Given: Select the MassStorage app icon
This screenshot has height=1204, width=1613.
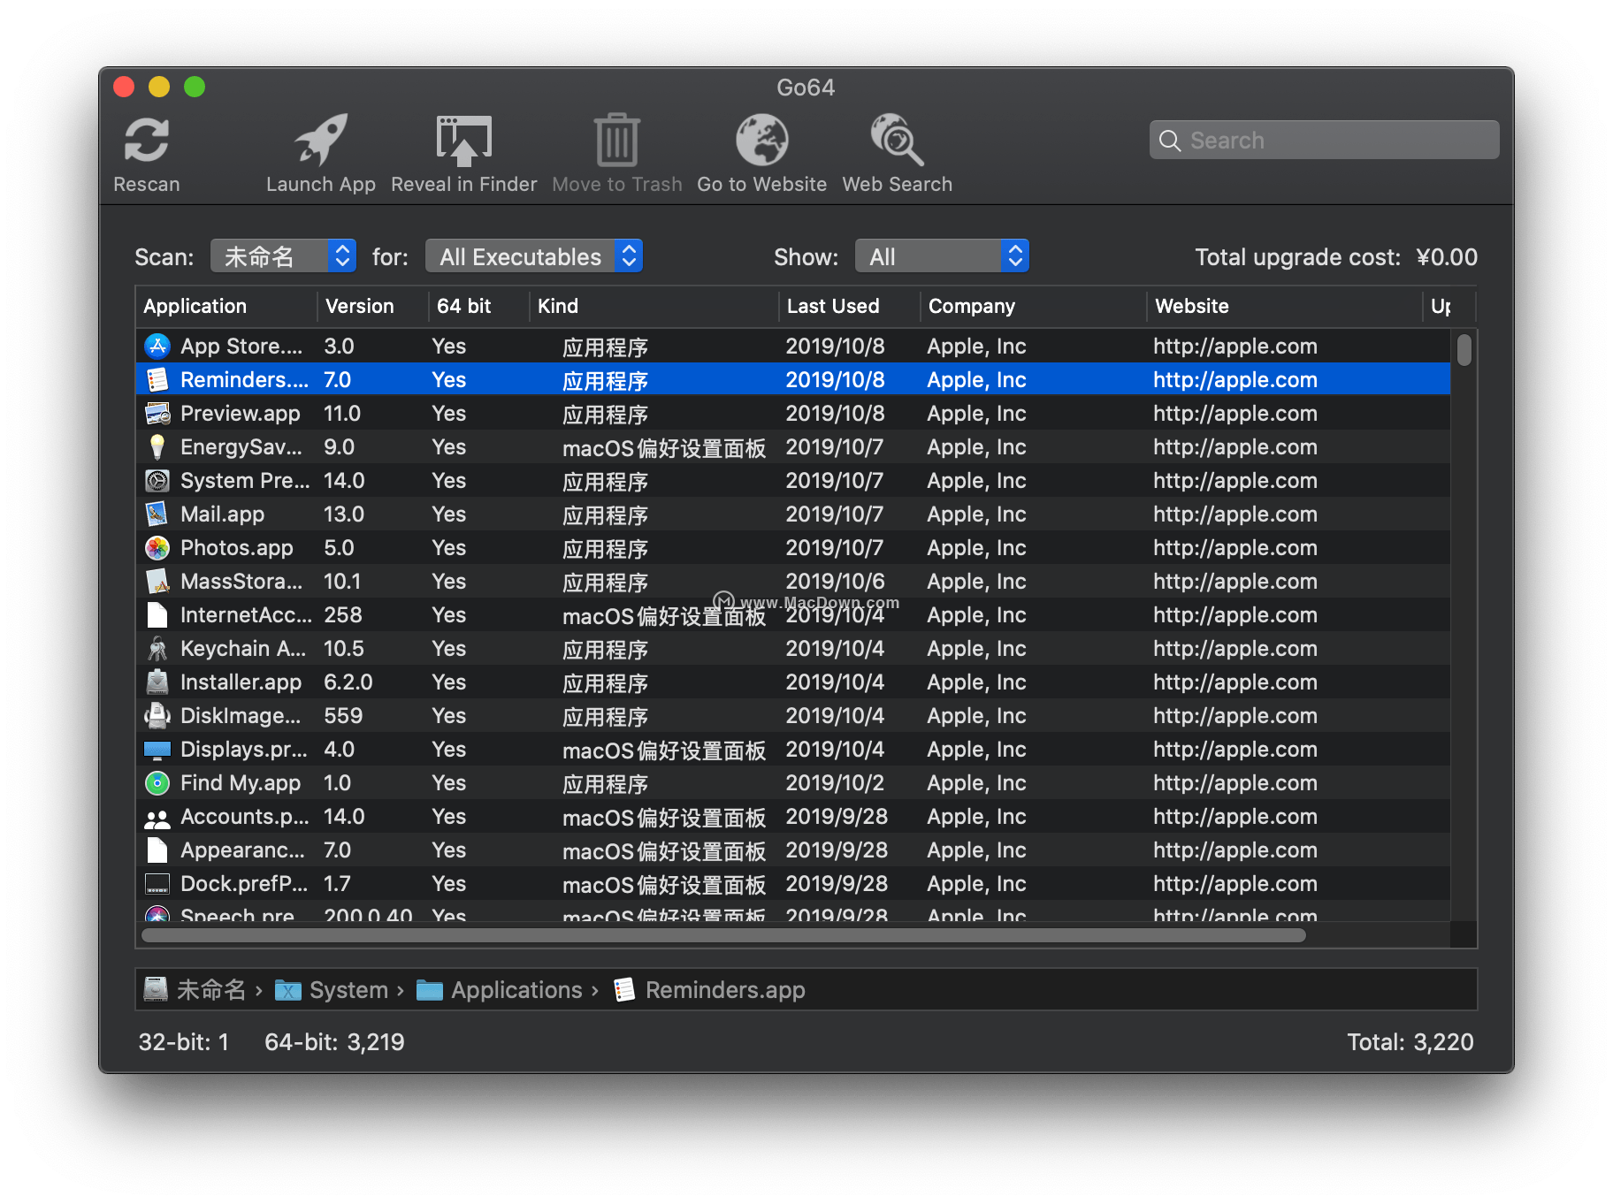Looking at the screenshot, I should pos(157,581).
